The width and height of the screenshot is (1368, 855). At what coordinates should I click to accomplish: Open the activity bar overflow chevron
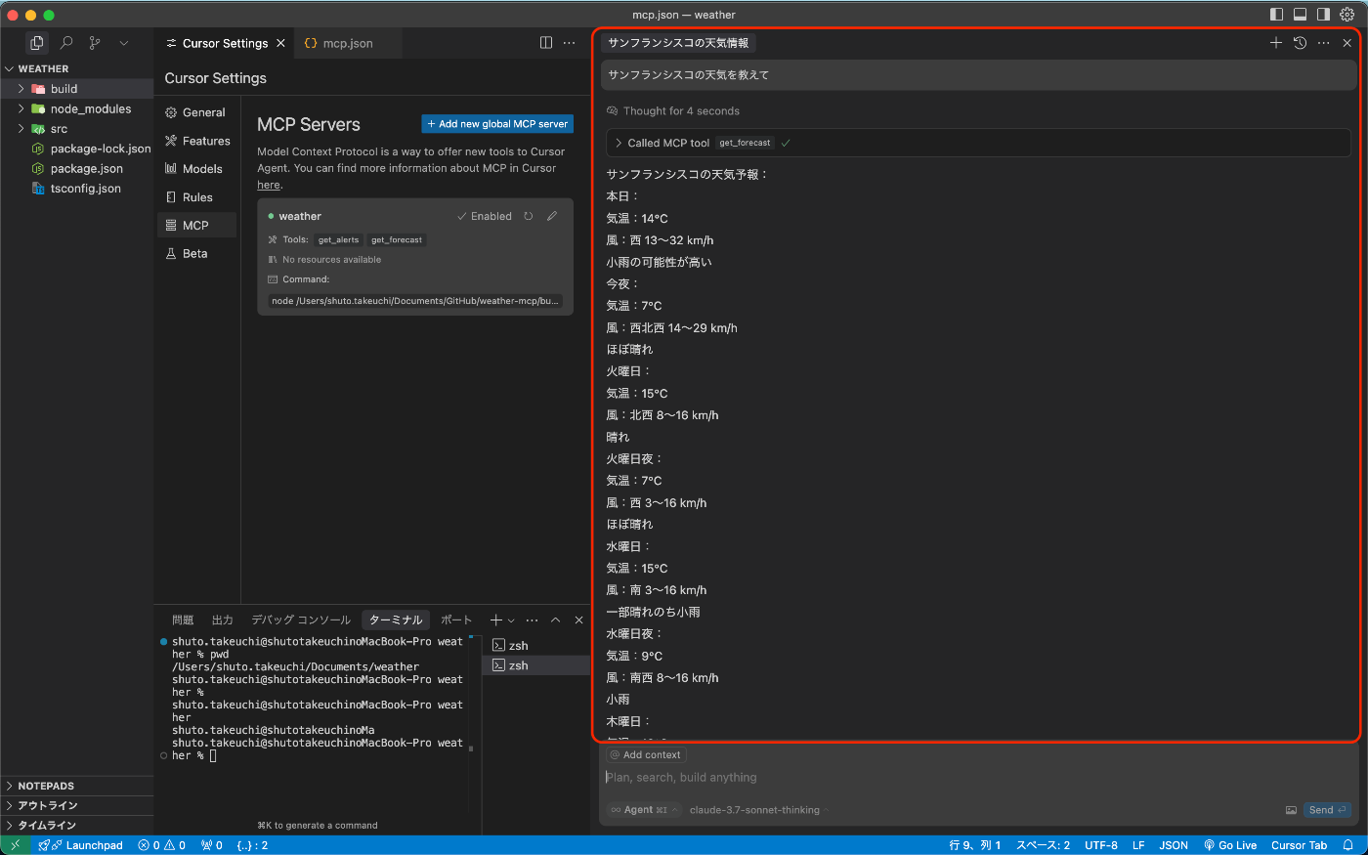coord(123,43)
